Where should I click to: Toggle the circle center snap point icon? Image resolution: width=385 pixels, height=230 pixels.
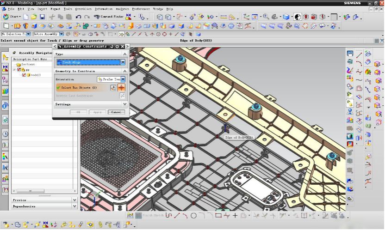click(158, 34)
